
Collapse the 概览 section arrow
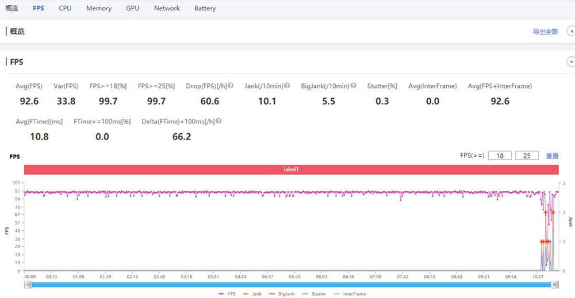coord(571,31)
